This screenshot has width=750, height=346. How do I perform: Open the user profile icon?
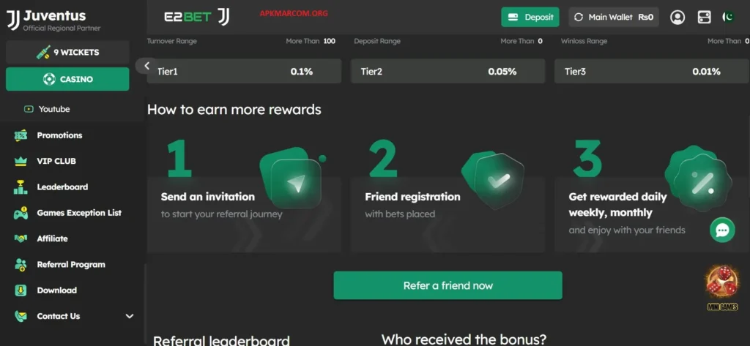[x=677, y=18]
